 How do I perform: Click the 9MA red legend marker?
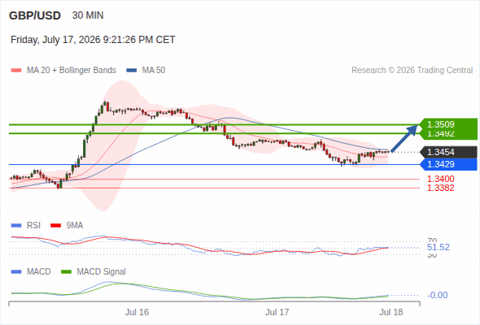point(55,226)
